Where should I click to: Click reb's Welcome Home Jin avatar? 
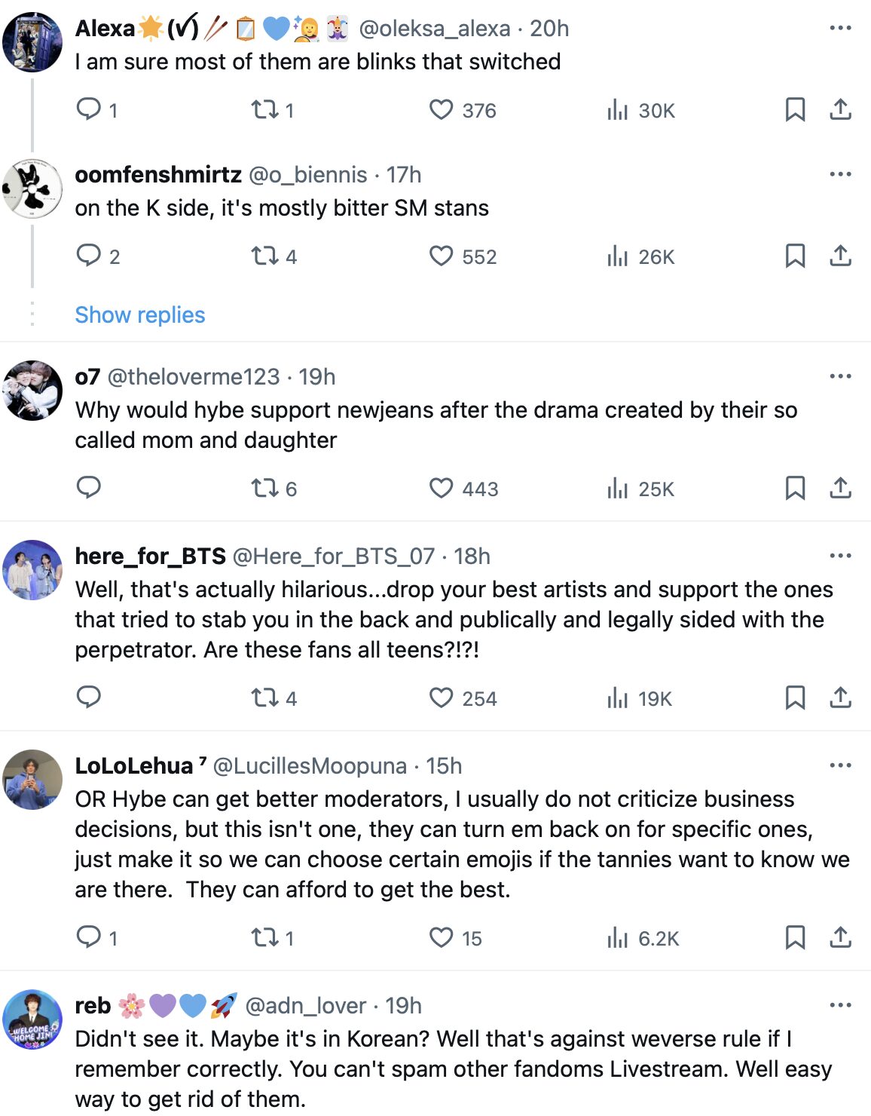[32, 1019]
